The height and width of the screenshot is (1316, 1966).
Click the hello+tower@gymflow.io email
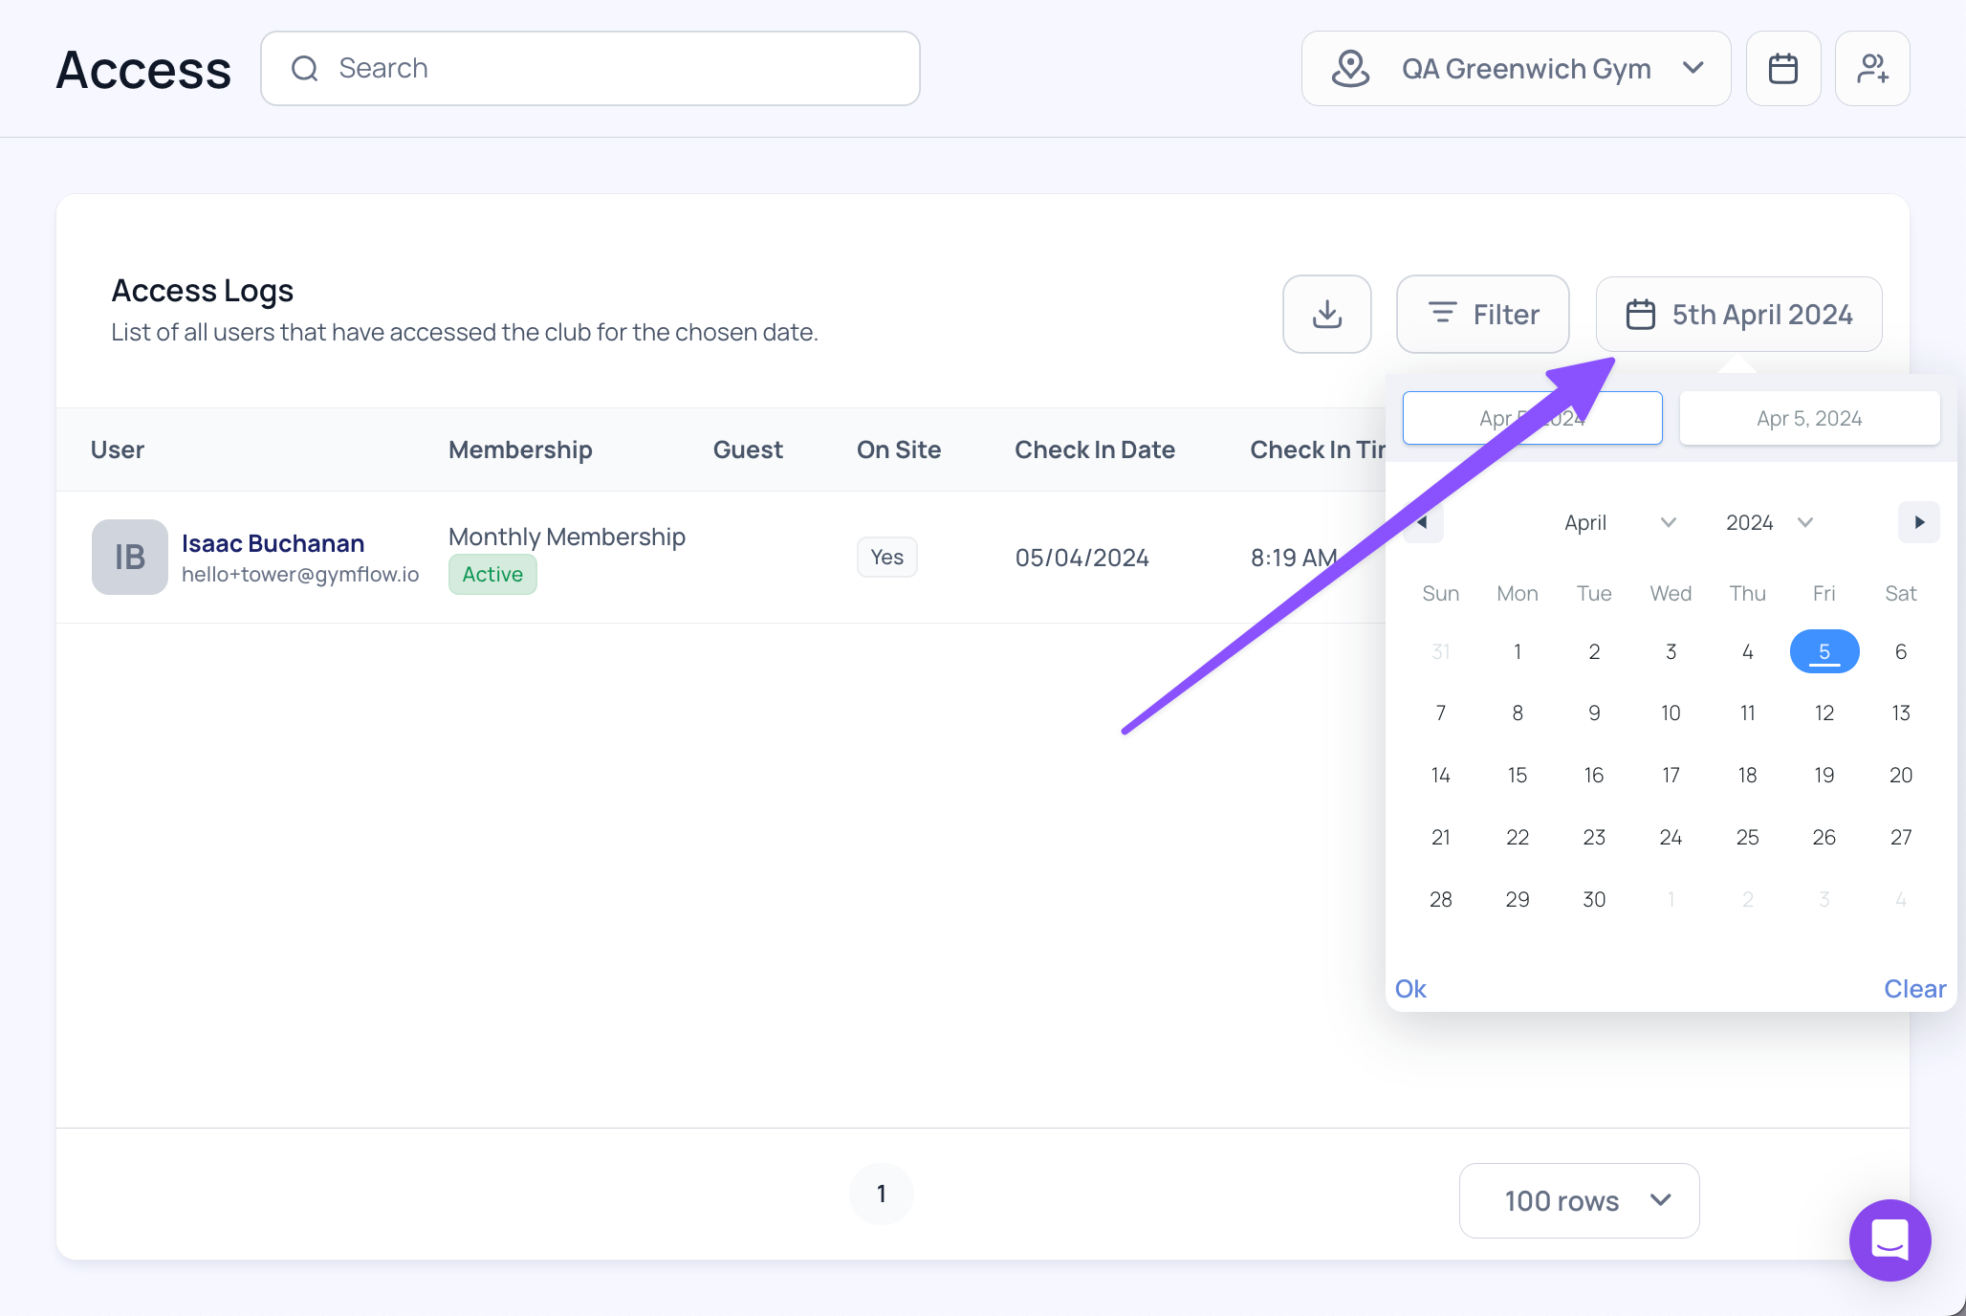300,574
